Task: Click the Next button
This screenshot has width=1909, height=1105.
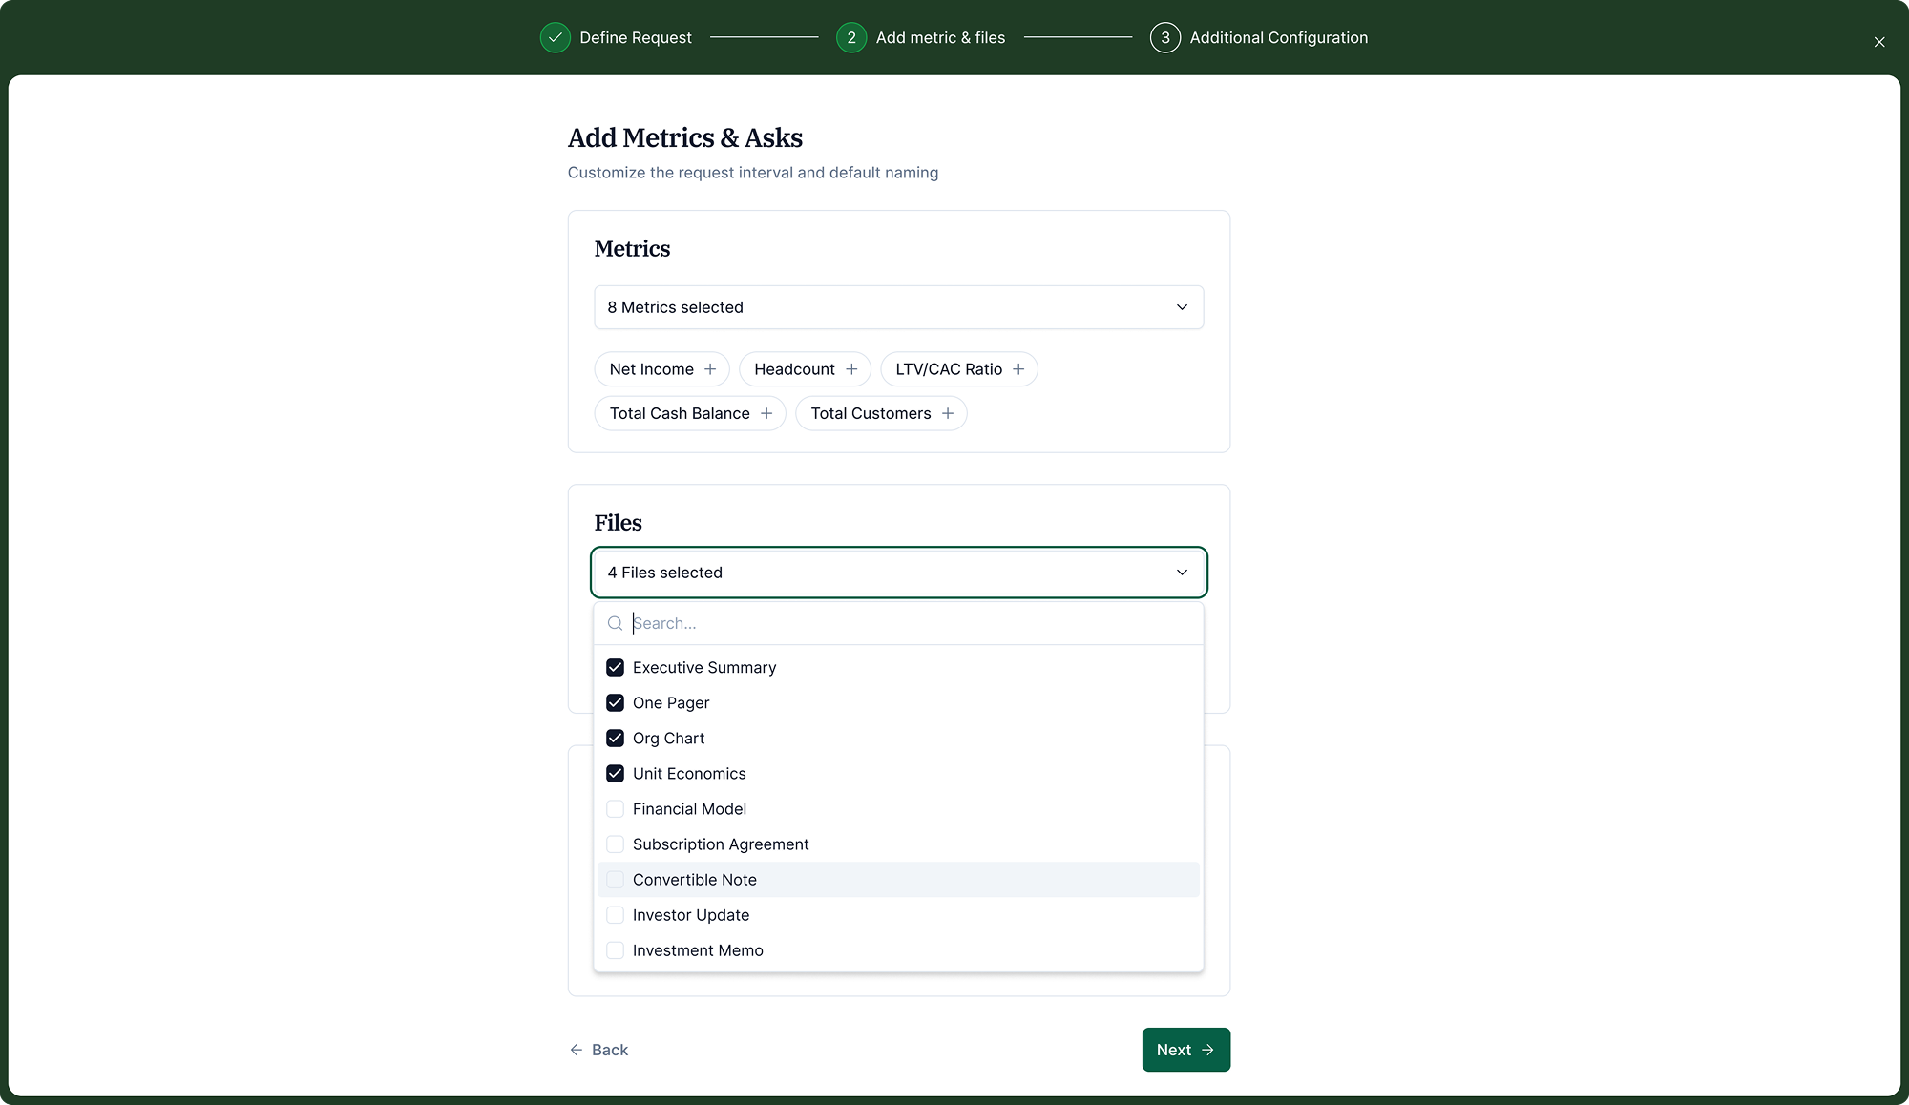Action: pos(1185,1050)
